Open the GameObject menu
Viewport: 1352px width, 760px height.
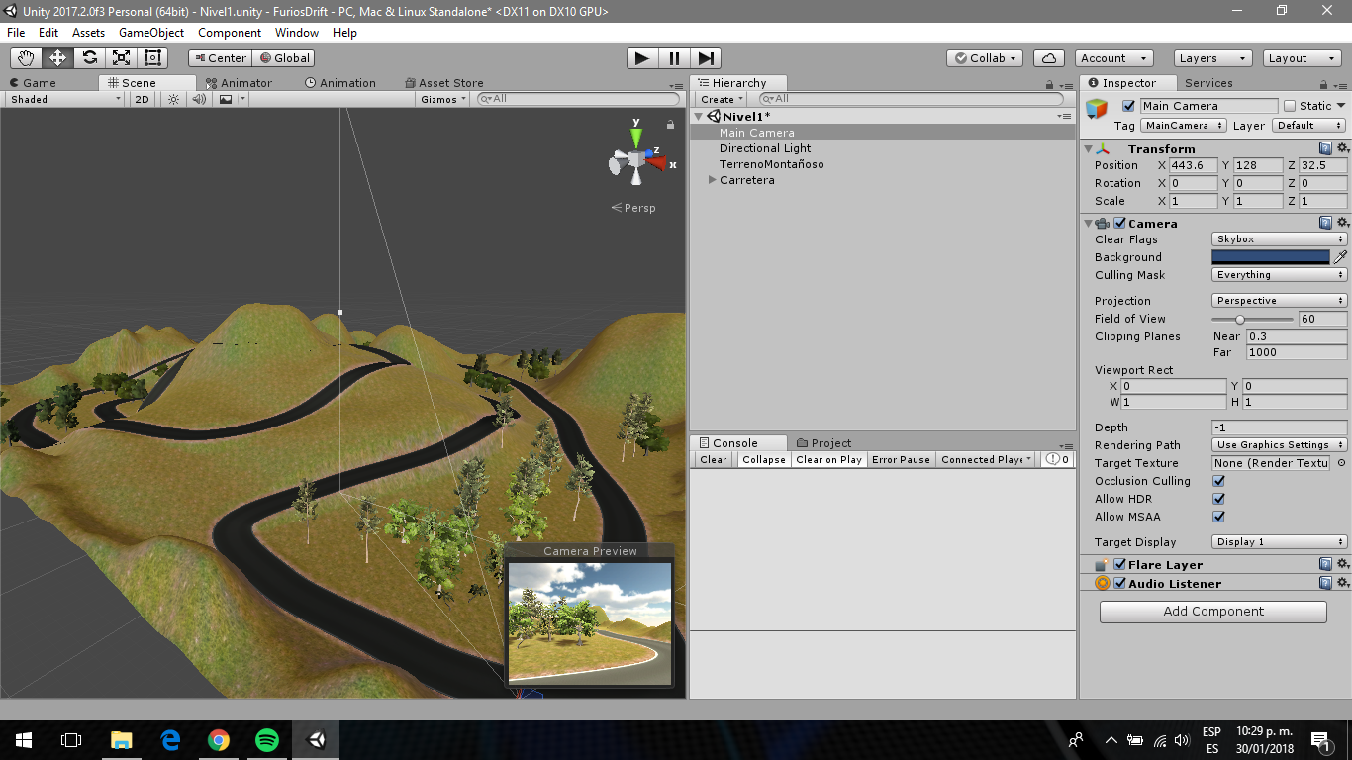coord(150,33)
